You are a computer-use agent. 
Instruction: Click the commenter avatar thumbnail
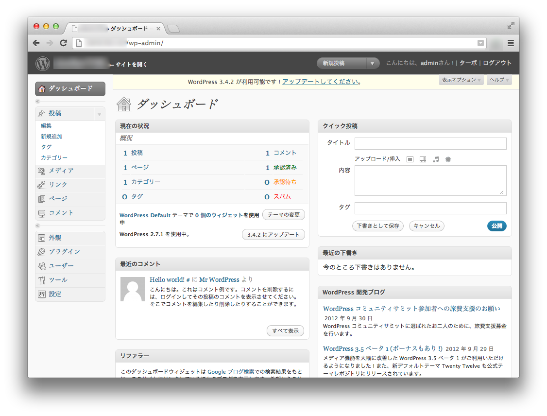133,289
